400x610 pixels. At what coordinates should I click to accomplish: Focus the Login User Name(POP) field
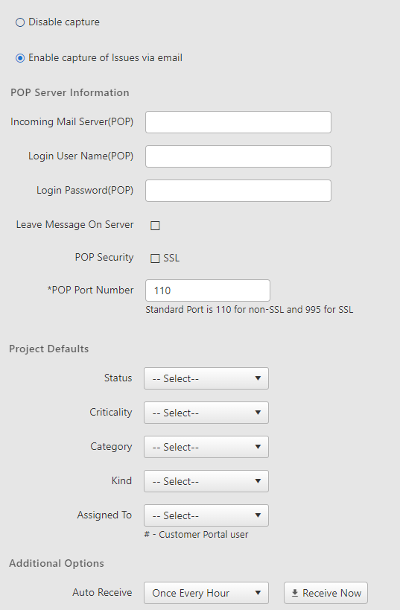(x=238, y=156)
